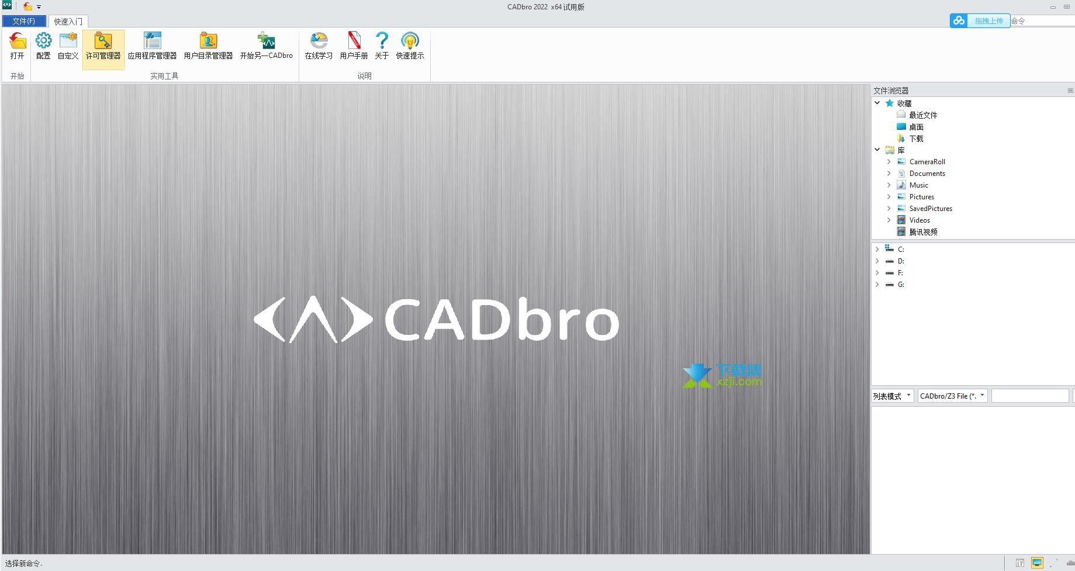Expand the C: drive
Viewport: 1075px width, 571px height.
[877, 249]
